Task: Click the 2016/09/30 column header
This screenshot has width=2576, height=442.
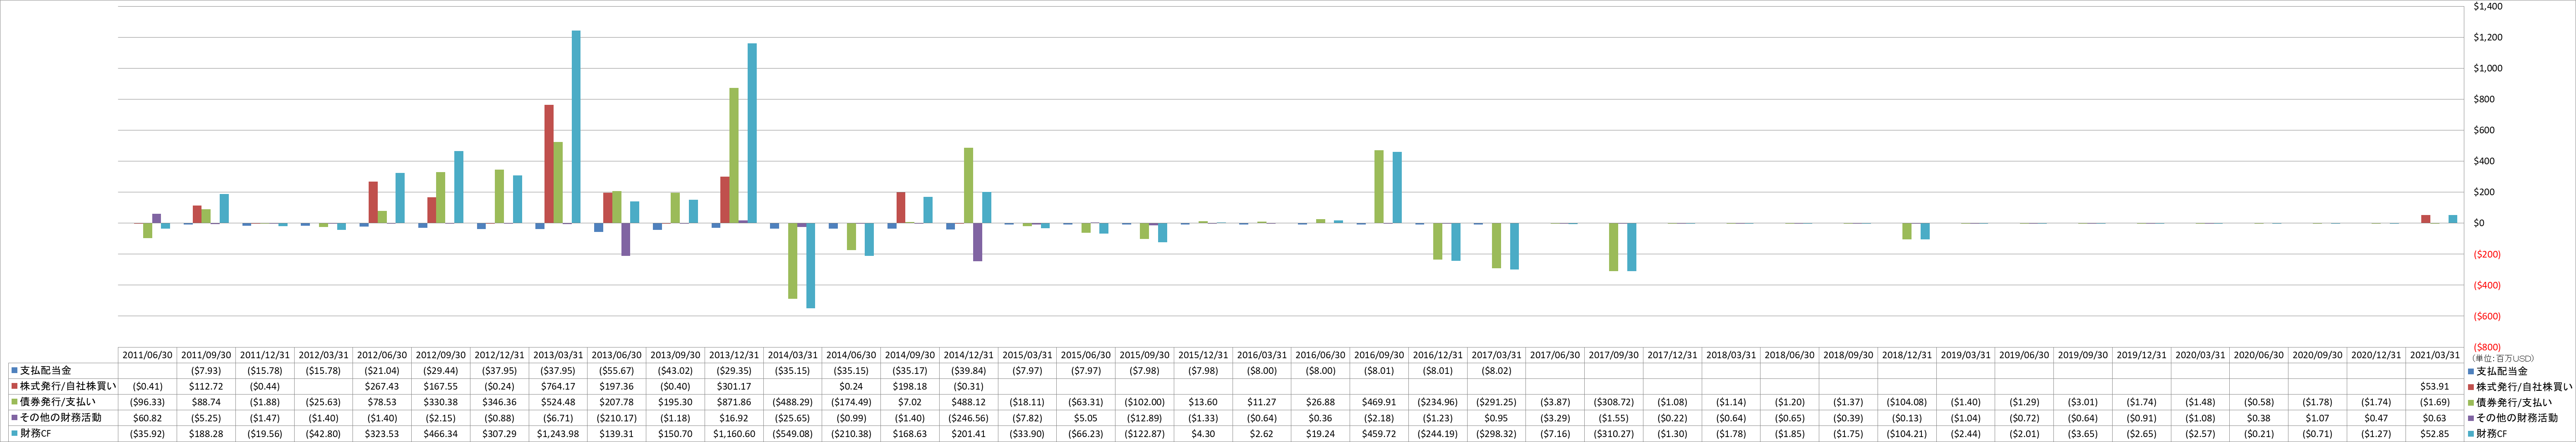Action: click(1380, 355)
